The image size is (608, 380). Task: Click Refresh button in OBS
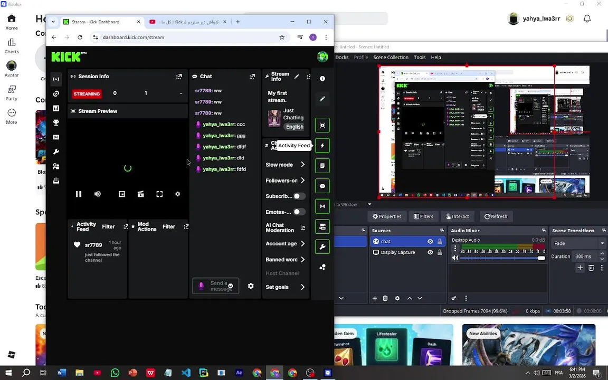496,217
